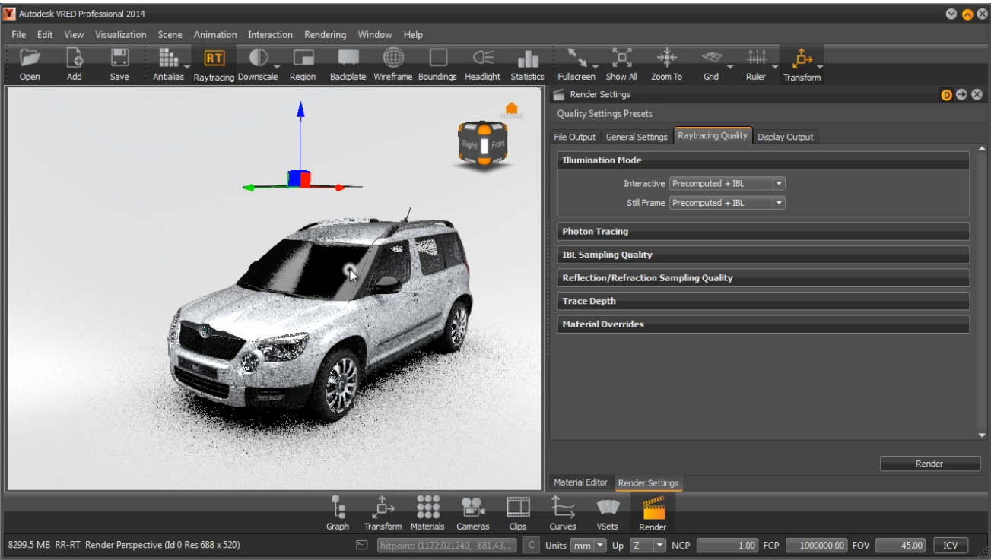
Task: Expand the Material Overrides section
Action: pos(763,324)
